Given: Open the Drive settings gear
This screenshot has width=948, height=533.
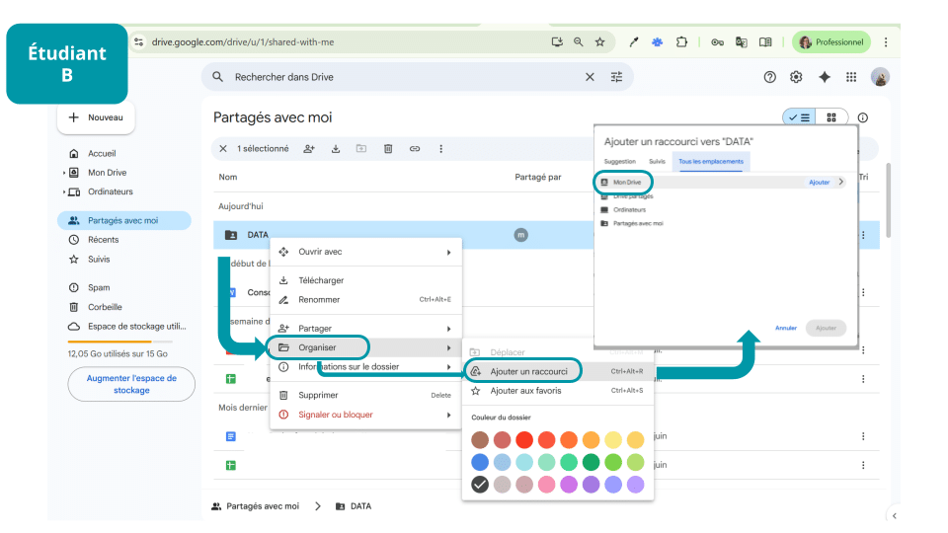Looking at the screenshot, I should tap(796, 77).
